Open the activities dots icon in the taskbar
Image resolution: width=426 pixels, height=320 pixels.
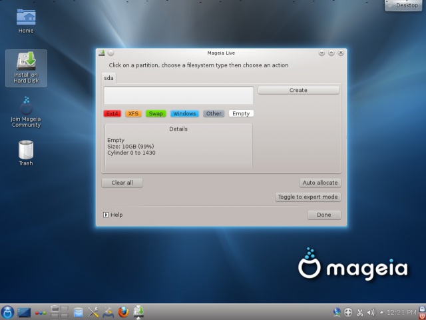pos(41,313)
